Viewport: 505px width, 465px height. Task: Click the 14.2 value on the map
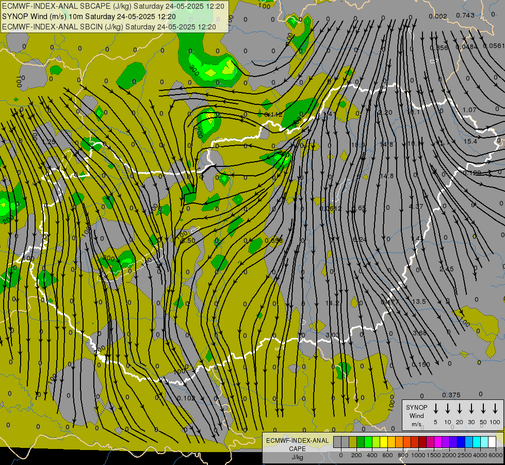pyautogui.click(x=332, y=303)
